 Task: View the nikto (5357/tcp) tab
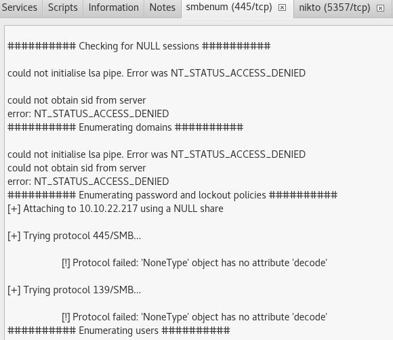pos(335,7)
